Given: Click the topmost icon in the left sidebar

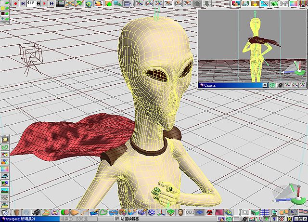Looking at the screenshot, I should pyautogui.click(x=4, y=139).
